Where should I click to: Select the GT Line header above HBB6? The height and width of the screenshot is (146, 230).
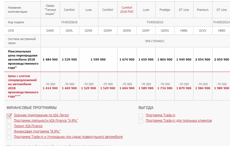coord(184,10)
